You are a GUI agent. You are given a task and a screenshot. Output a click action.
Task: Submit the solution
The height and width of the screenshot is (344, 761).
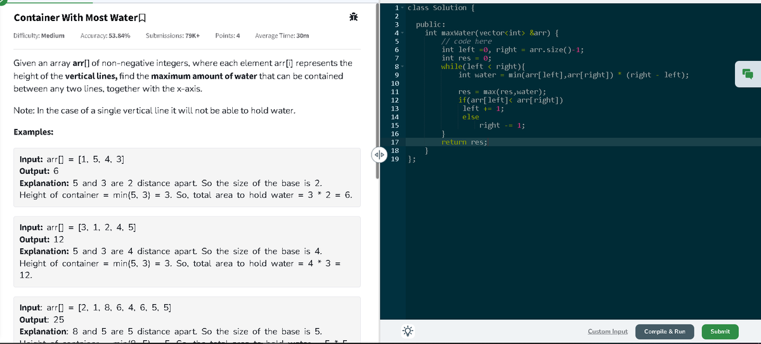point(720,331)
